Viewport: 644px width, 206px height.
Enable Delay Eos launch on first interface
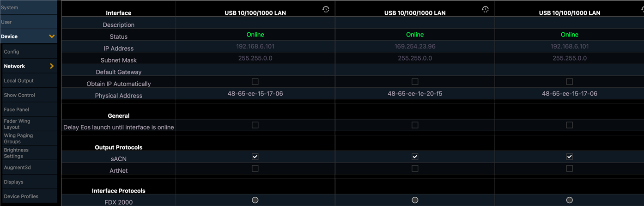point(255,125)
